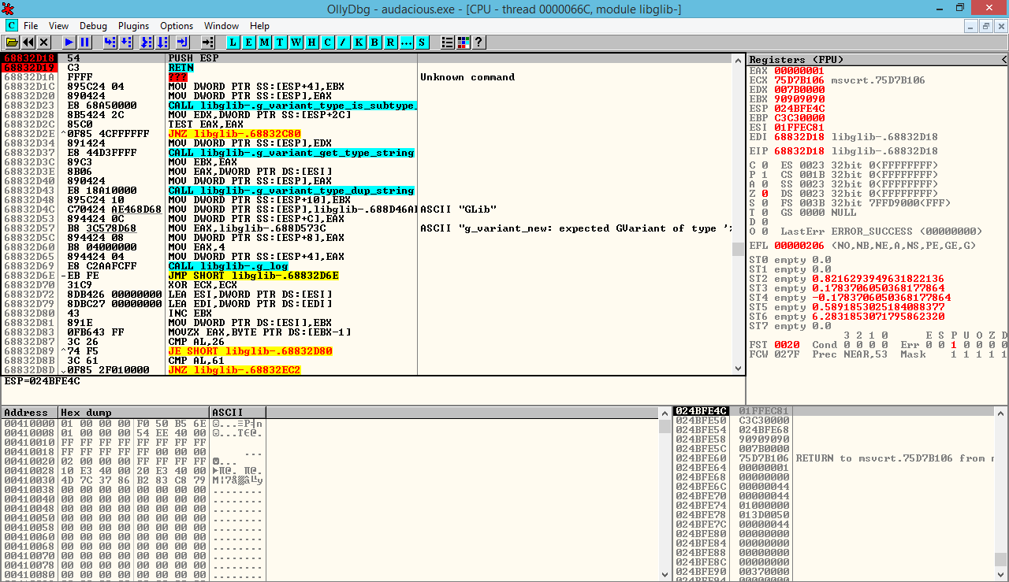Toggle the S flag value
This screenshot has height=582, width=1009.
click(x=765, y=203)
